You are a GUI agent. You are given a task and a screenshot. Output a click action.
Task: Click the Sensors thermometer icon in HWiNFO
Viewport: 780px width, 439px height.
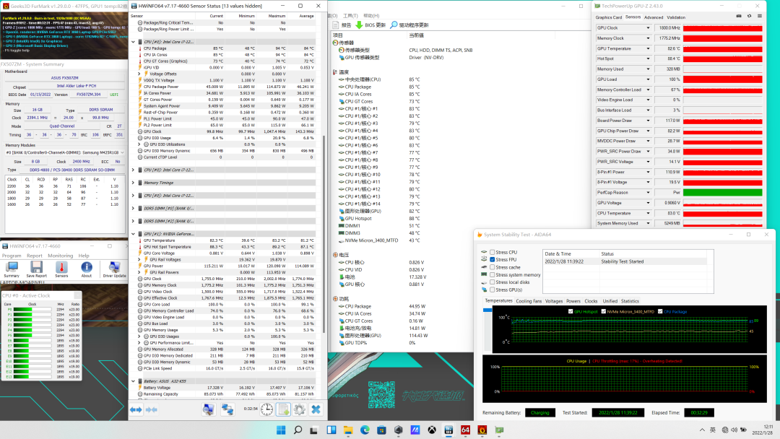point(61,268)
